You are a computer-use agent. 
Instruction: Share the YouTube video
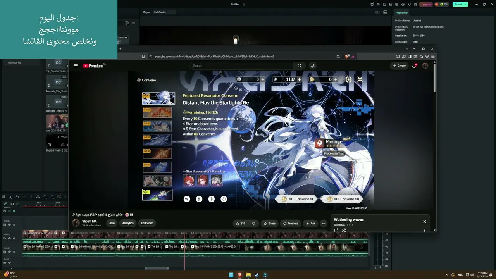[269, 223]
